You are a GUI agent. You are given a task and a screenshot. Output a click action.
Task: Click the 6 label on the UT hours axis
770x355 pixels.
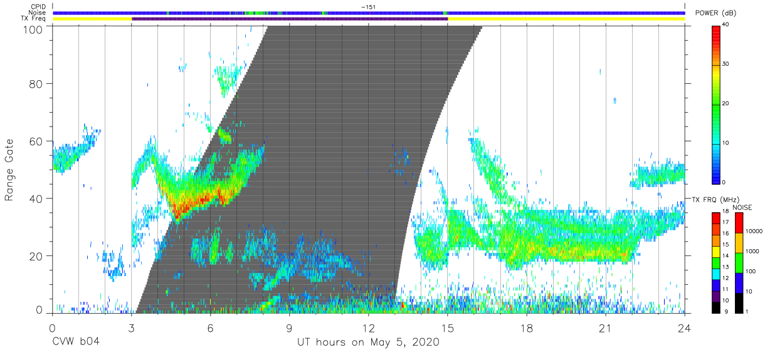tap(210, 327)
